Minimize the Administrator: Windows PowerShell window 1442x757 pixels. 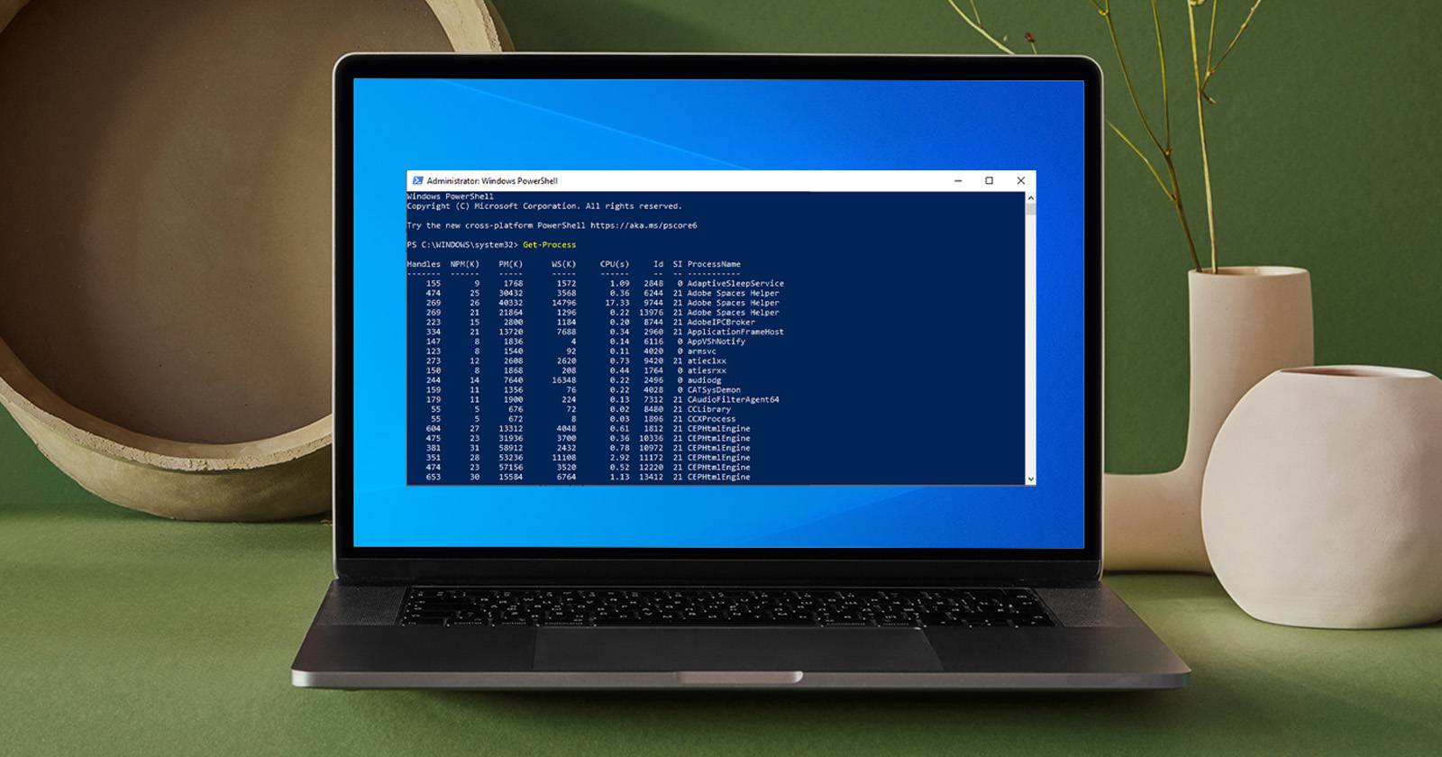coord(958,181)
